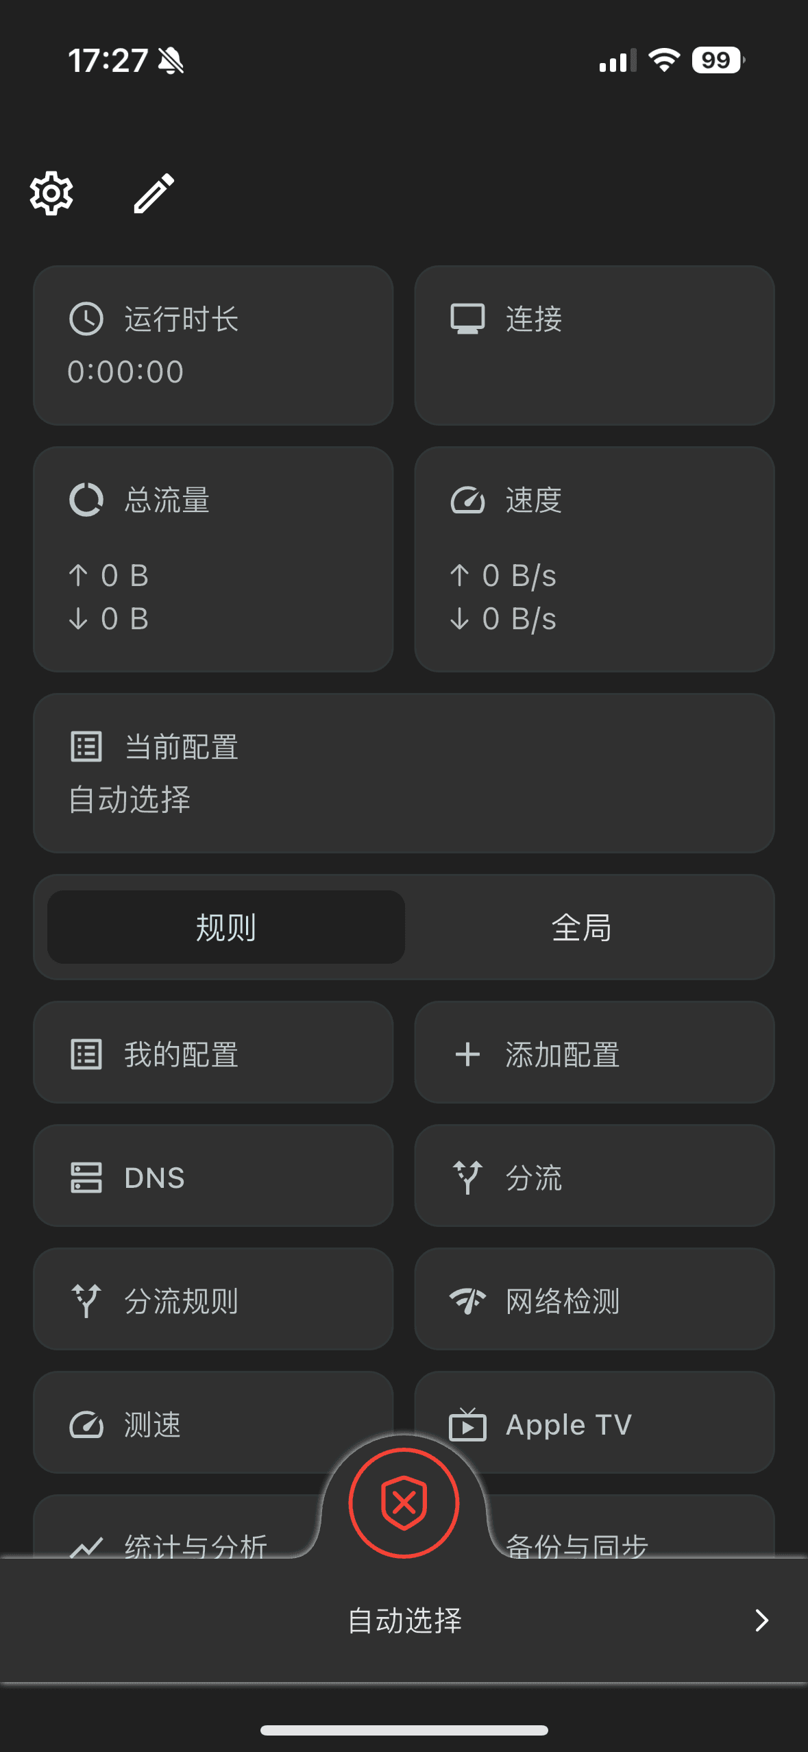
Task: Tap the red shield connect button
Action: pyautogui.click(x=404, y=1502)
